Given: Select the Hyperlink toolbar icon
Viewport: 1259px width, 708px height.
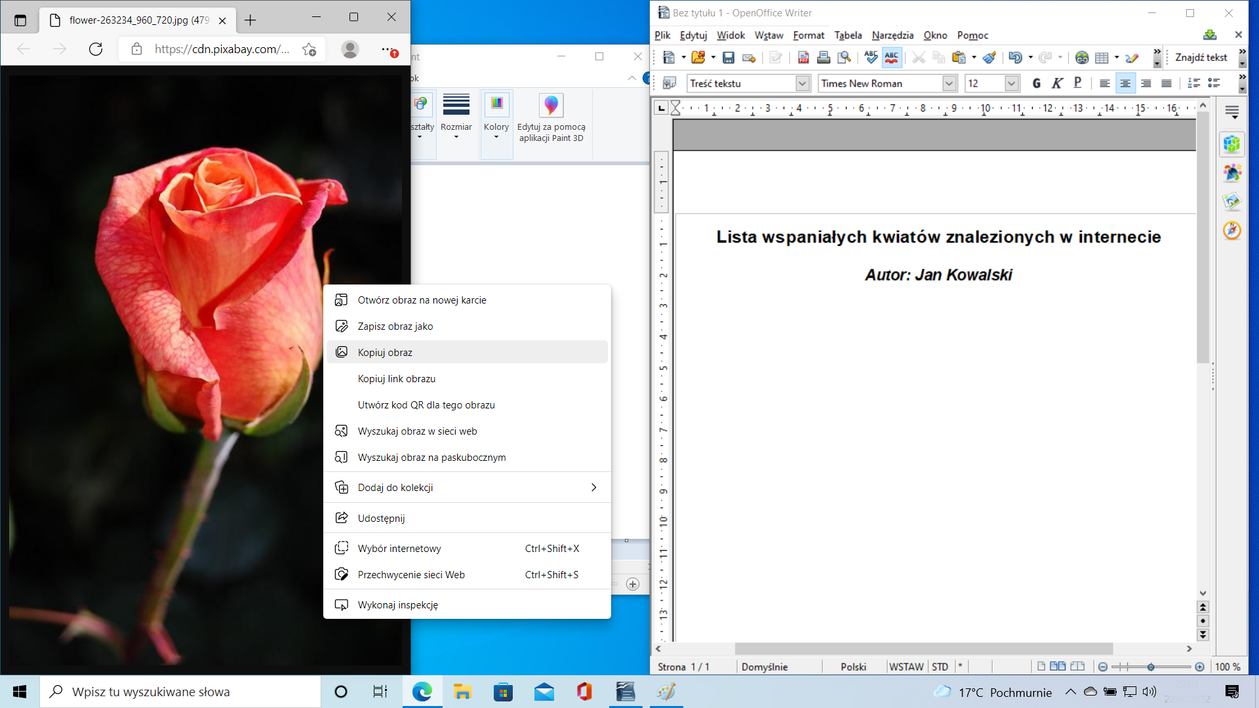Looking at the screenshot, I should [1081, 58].
